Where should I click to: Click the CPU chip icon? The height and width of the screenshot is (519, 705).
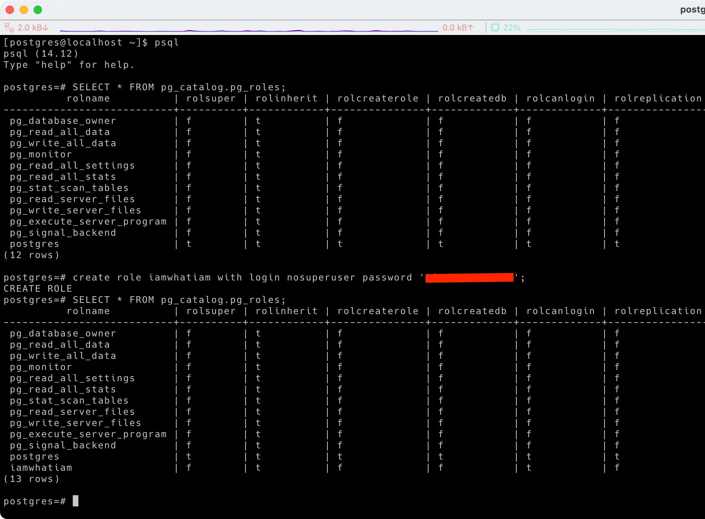[495, 28]
